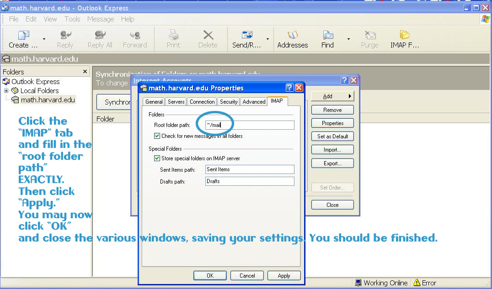Open the Send/Receive dropdown arrow
The height and width of the screenshot is (289, 492).
267,39
